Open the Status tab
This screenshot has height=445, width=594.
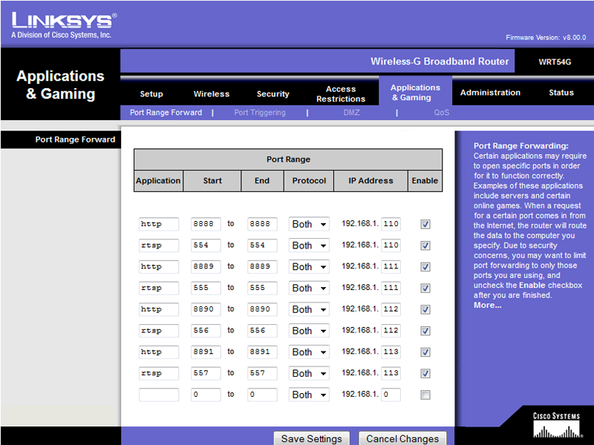[x=561, y=93]
